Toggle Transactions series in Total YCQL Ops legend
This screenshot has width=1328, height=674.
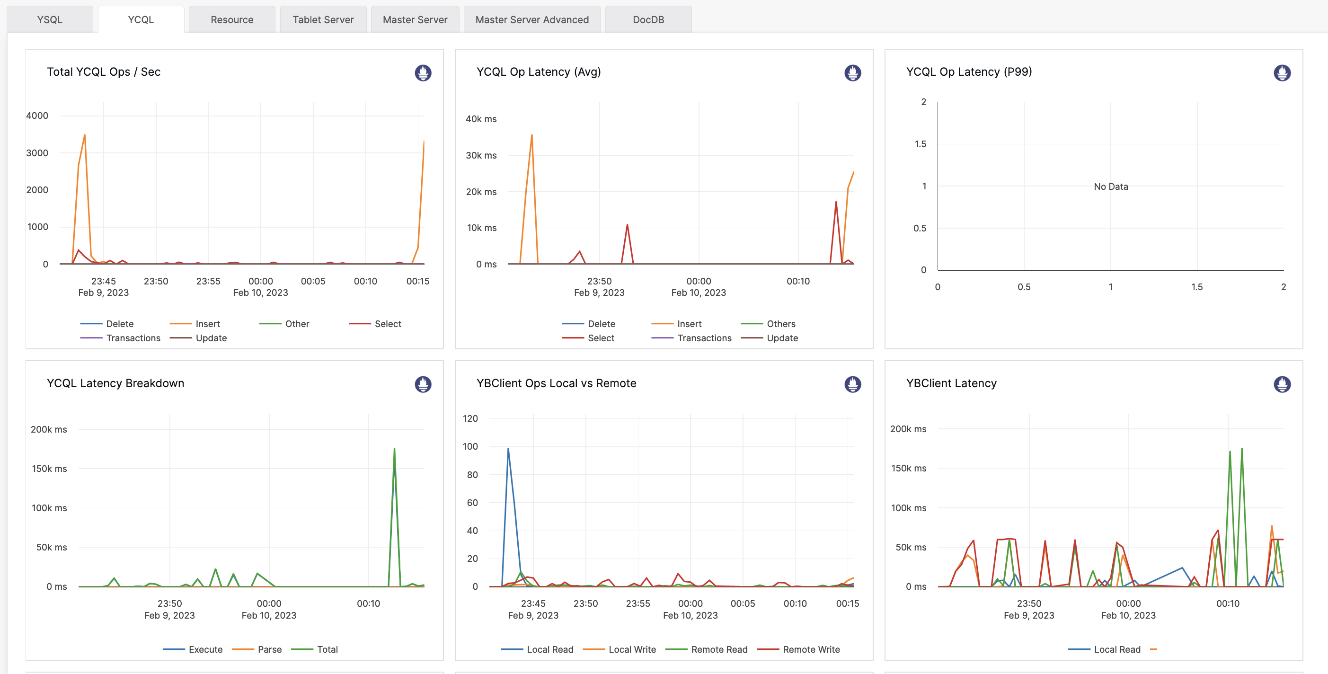click(x=120, y=338)
